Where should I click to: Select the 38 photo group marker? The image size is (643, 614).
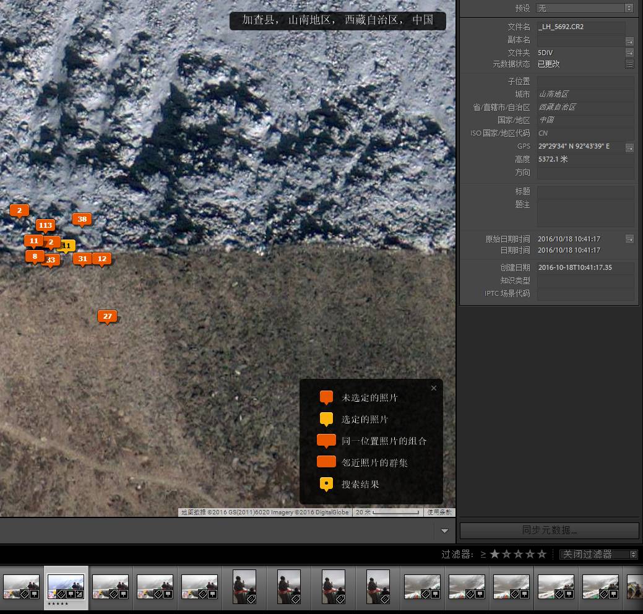(82, 219)
